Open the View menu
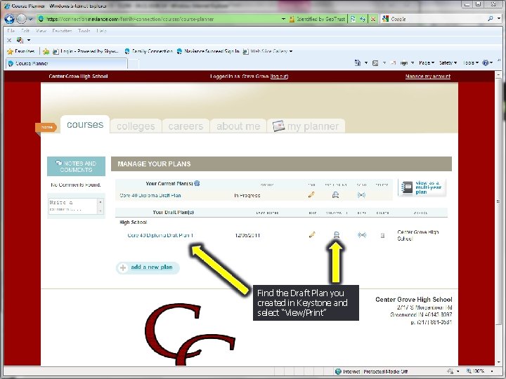Viewport: 506px width, 379px height. tap(41, 31)
